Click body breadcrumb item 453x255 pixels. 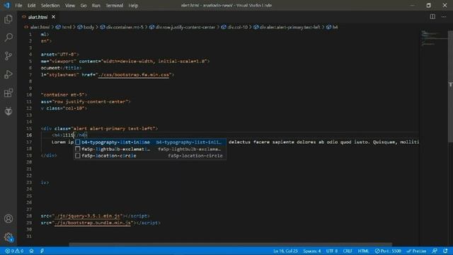88,27
